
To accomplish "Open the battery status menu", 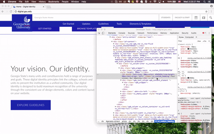I will 171,2.
